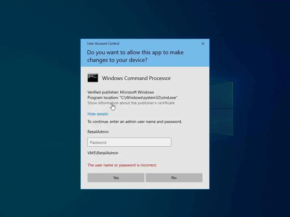Collapse with the Hide details link
This screenshot has width=290, height=217.
coord(98,114)
